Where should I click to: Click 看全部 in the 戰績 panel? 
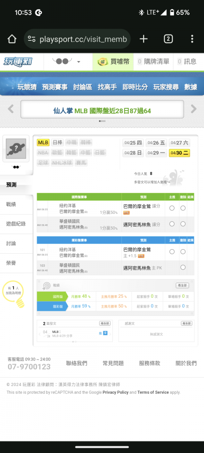coord(182,285)
